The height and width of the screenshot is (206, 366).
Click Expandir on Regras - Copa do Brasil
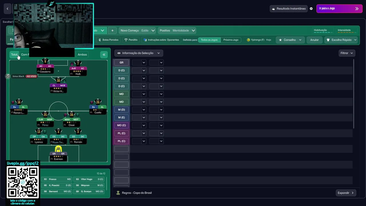coord(346,193)
